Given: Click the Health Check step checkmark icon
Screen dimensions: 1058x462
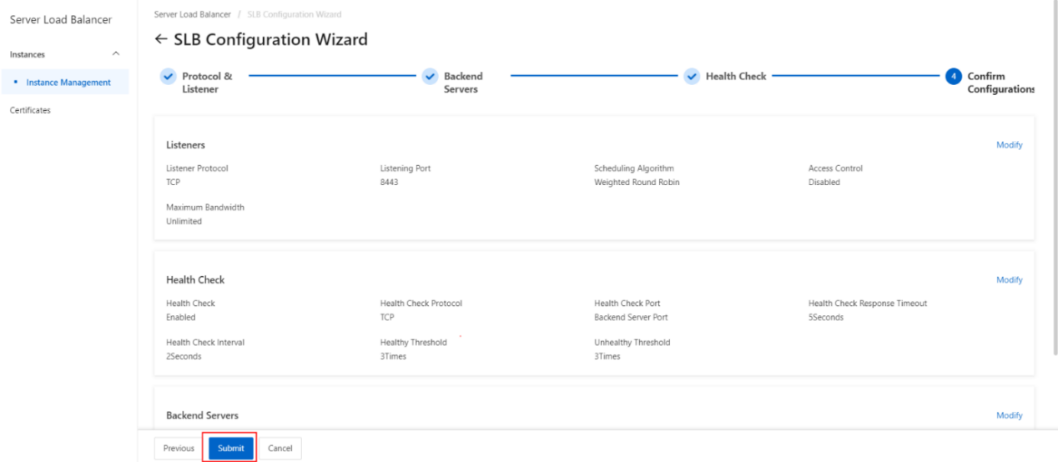Looking at the screenshot, I should [692, 76].
